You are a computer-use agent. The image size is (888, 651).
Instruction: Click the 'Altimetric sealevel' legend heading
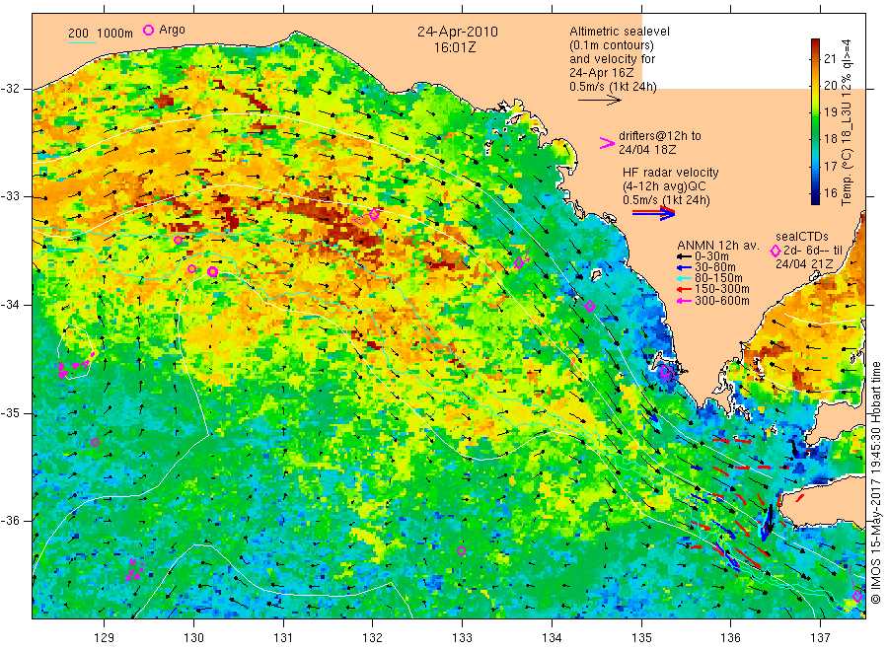[x=620, y=32]
